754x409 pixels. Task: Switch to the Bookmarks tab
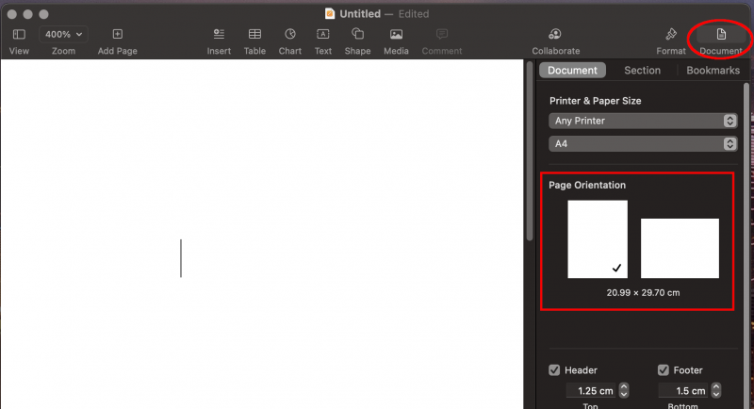713,71
